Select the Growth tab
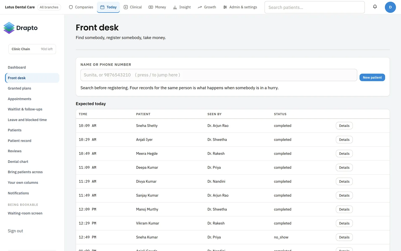The height and width of the screenshot is (251, 401). pos(207,7)
